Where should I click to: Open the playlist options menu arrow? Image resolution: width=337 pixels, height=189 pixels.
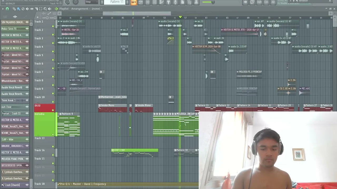point(3,9)
